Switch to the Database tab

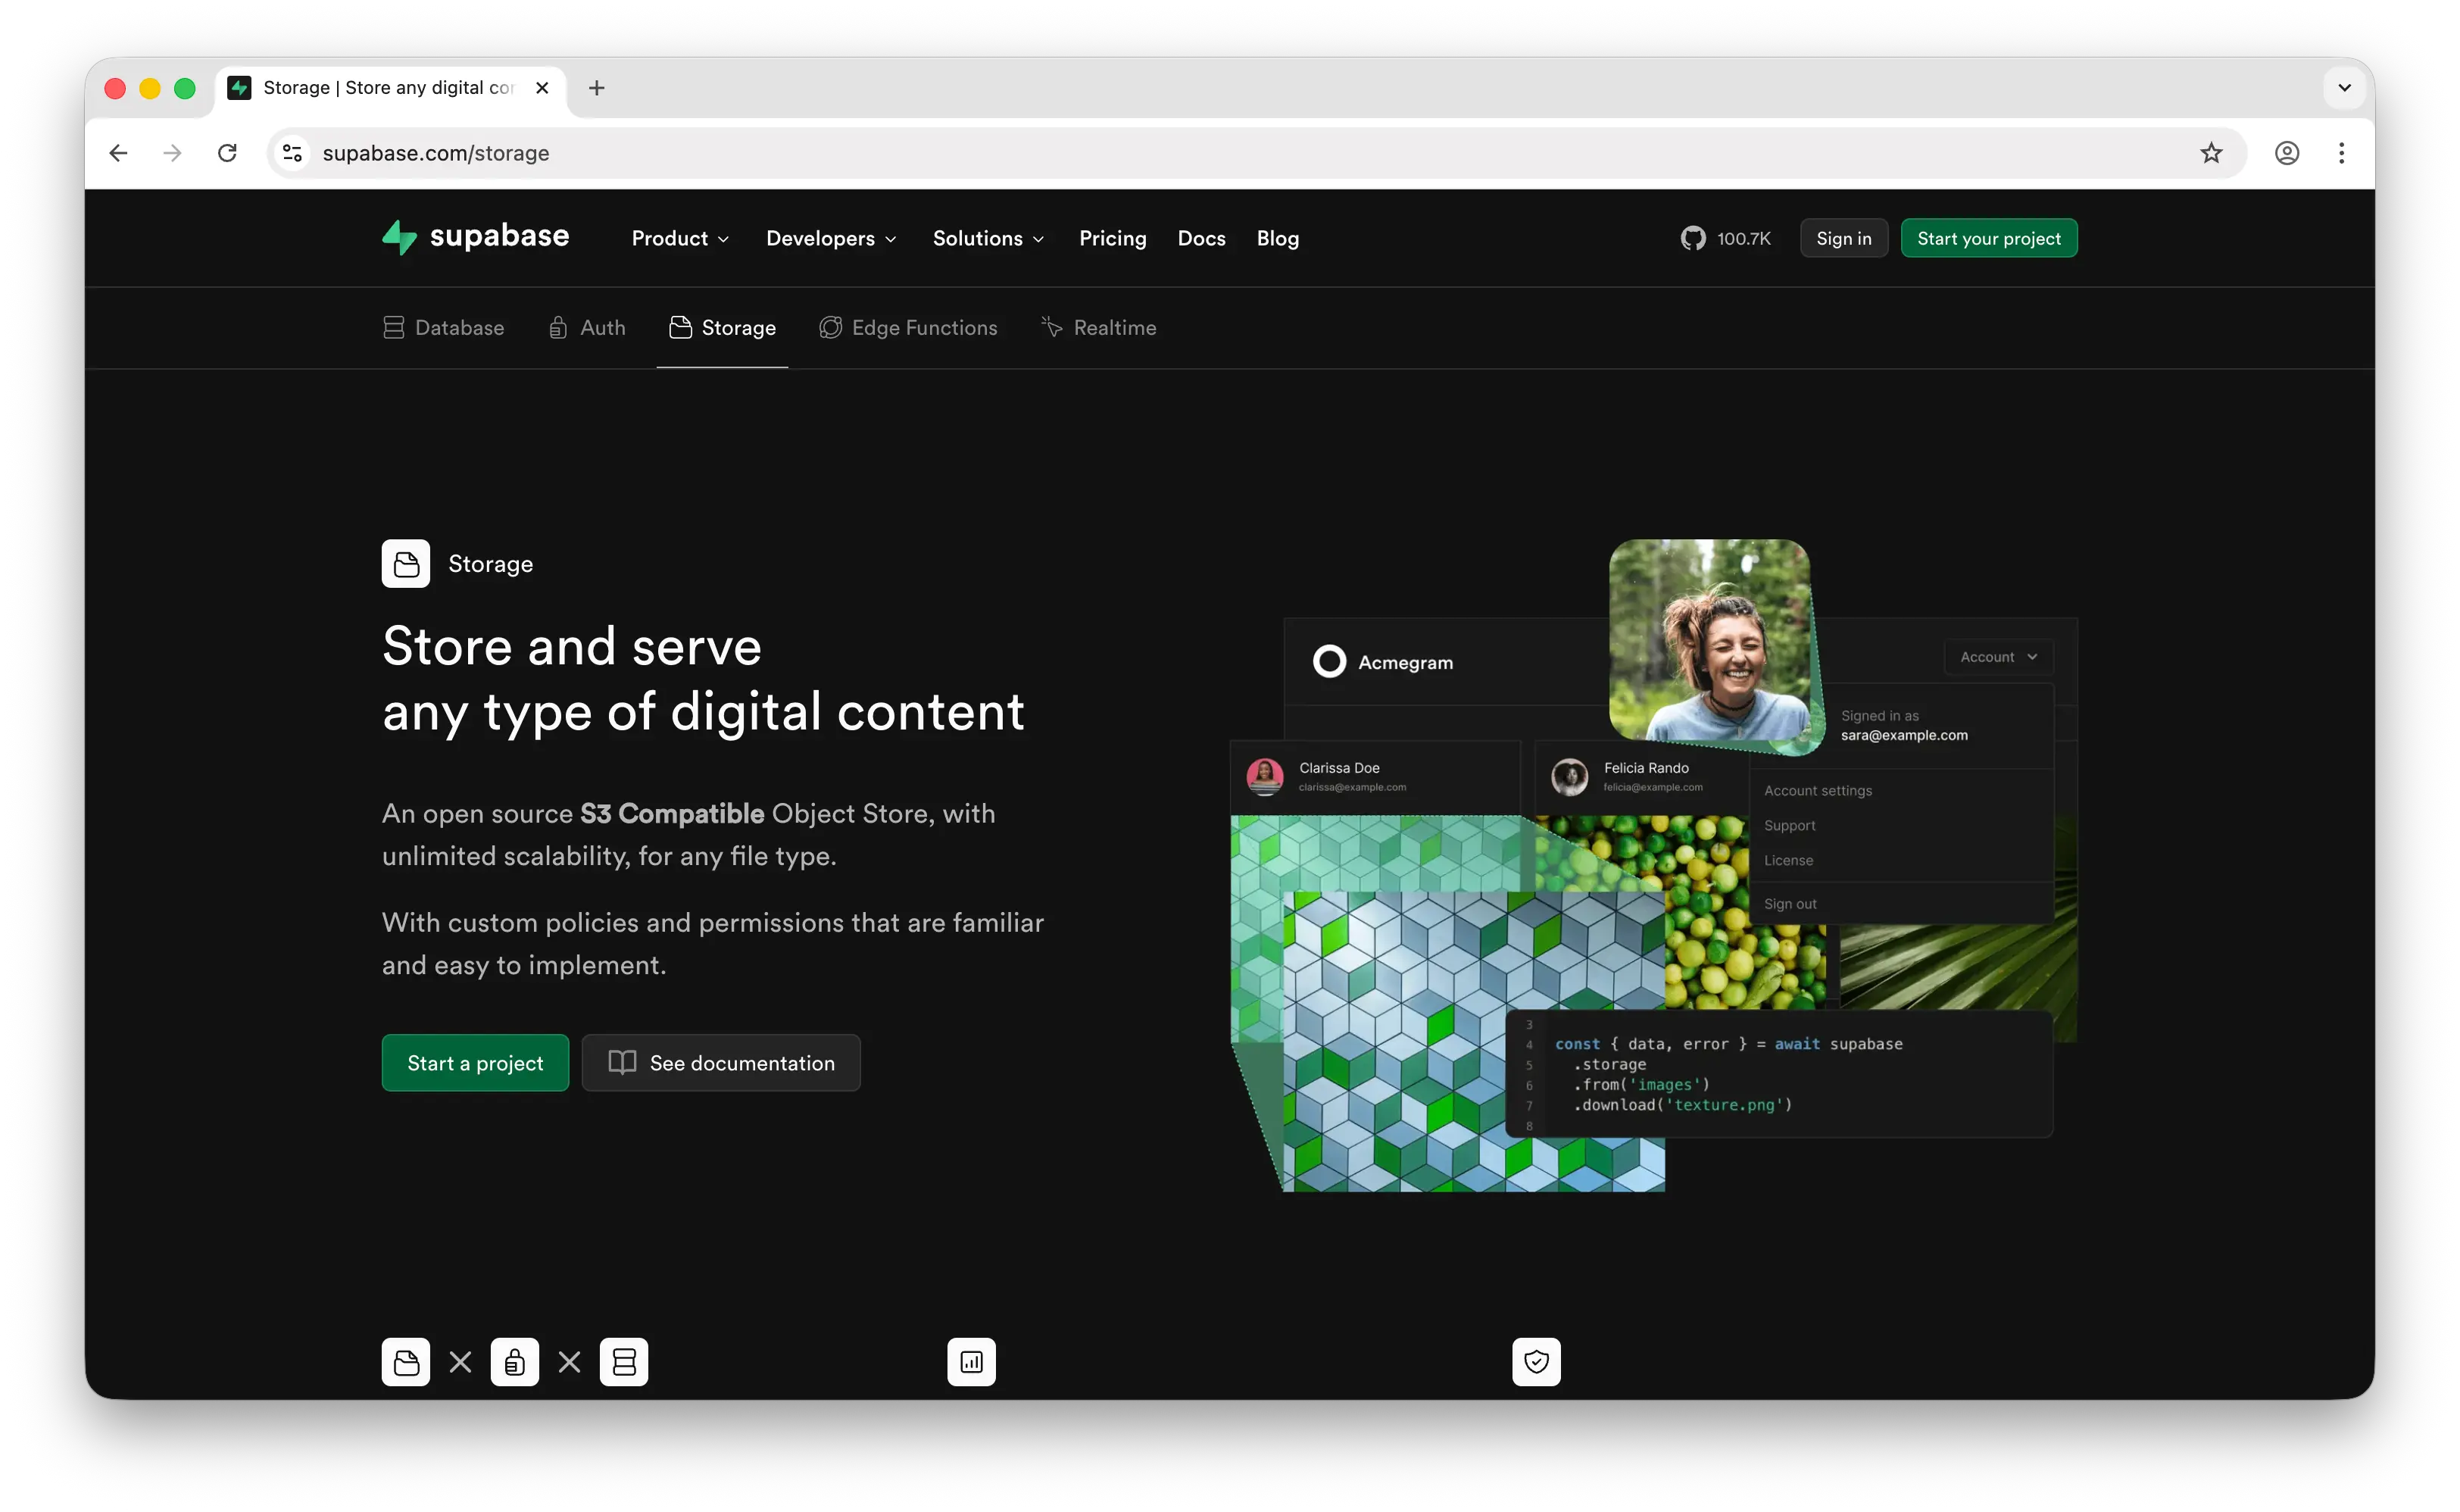coord(444,328)
